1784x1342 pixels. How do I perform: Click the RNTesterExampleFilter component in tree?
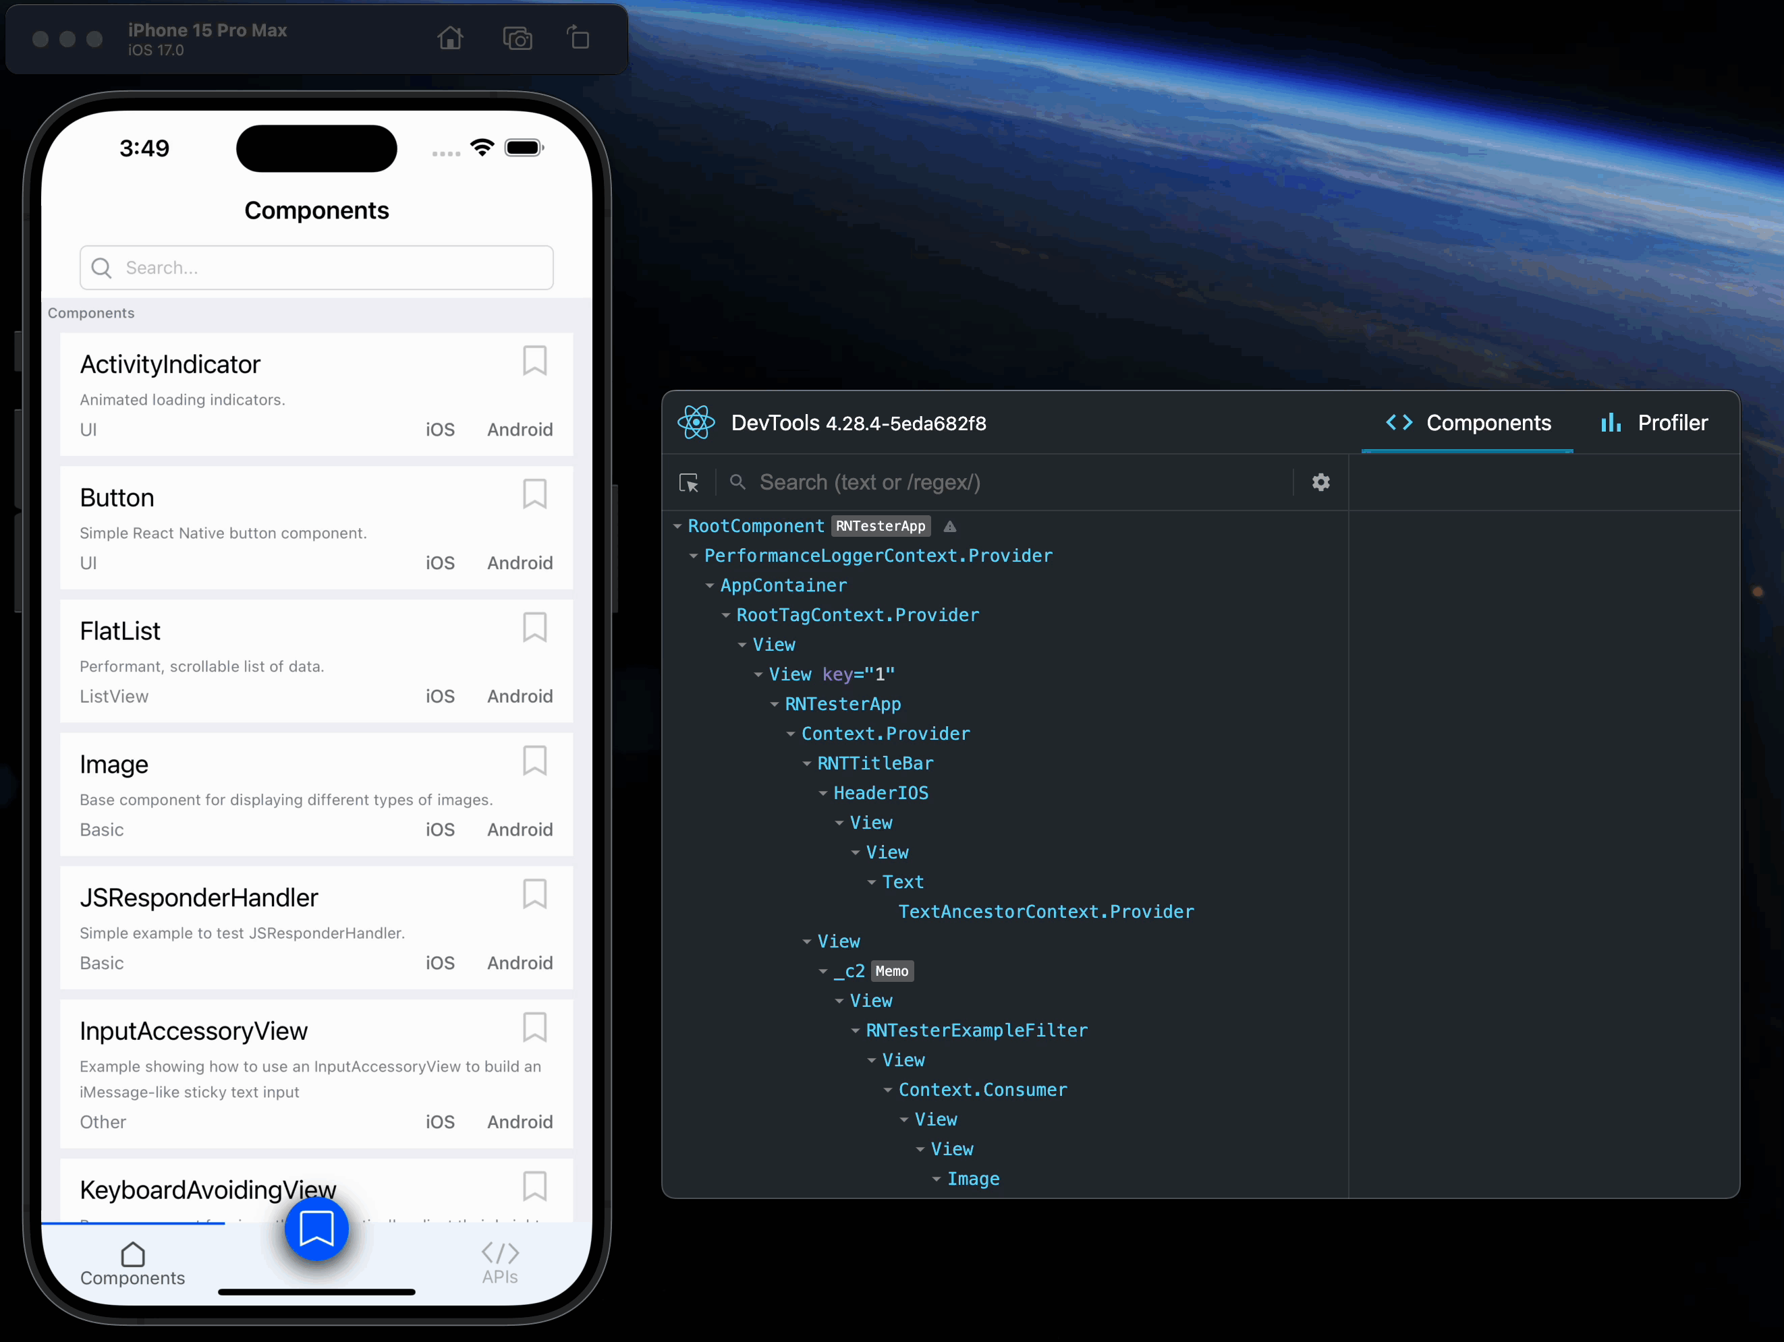pos(977,1030)
